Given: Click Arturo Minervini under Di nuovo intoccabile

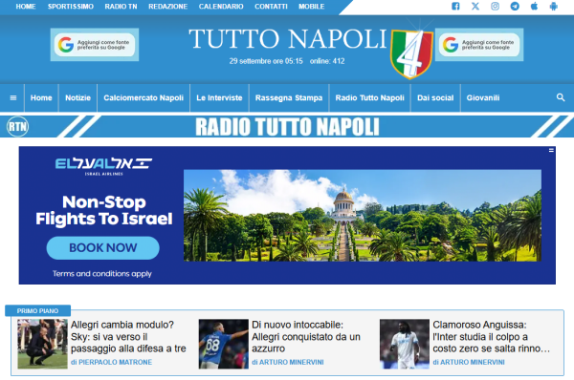Looking at the screenshot, I should coord(292,362).
